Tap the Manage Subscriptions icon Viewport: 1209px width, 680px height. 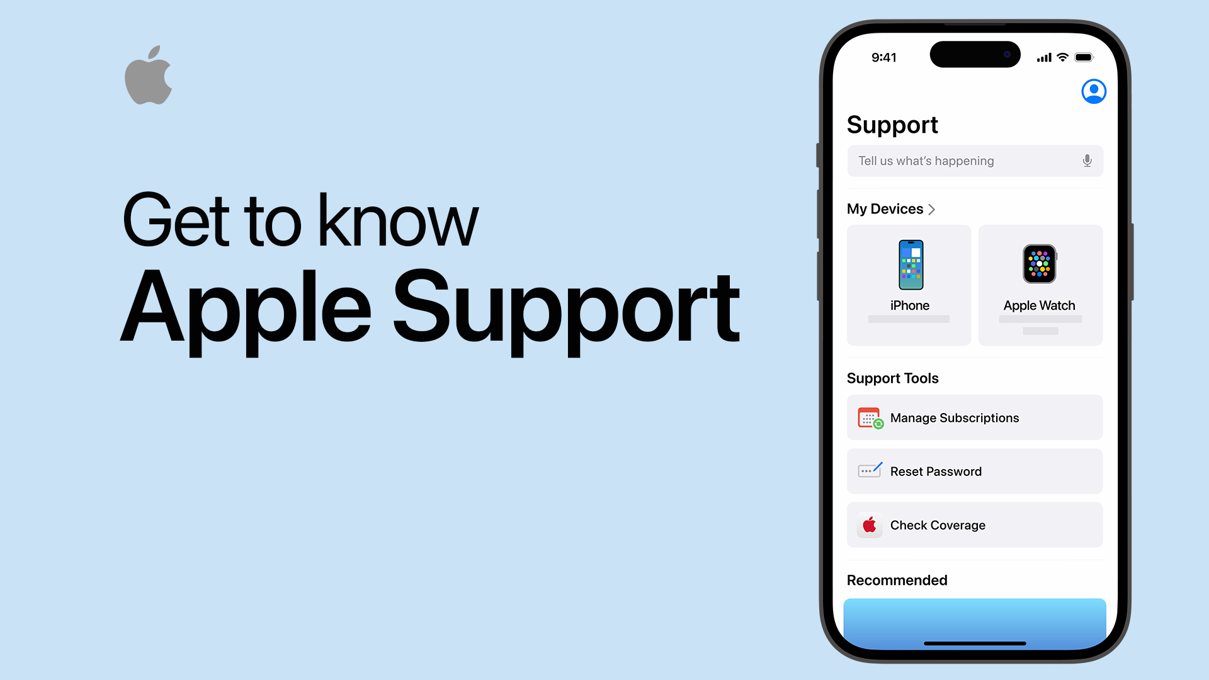(868, 417)
